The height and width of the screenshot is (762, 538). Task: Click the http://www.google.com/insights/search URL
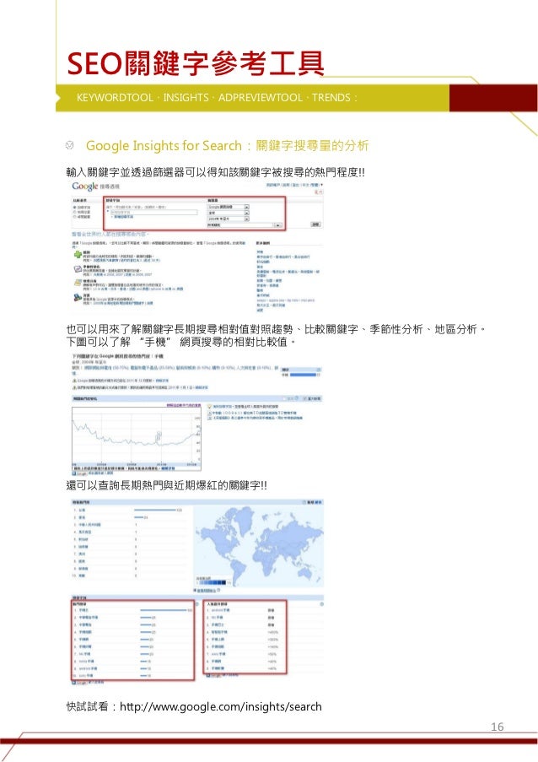pos(221,706)
